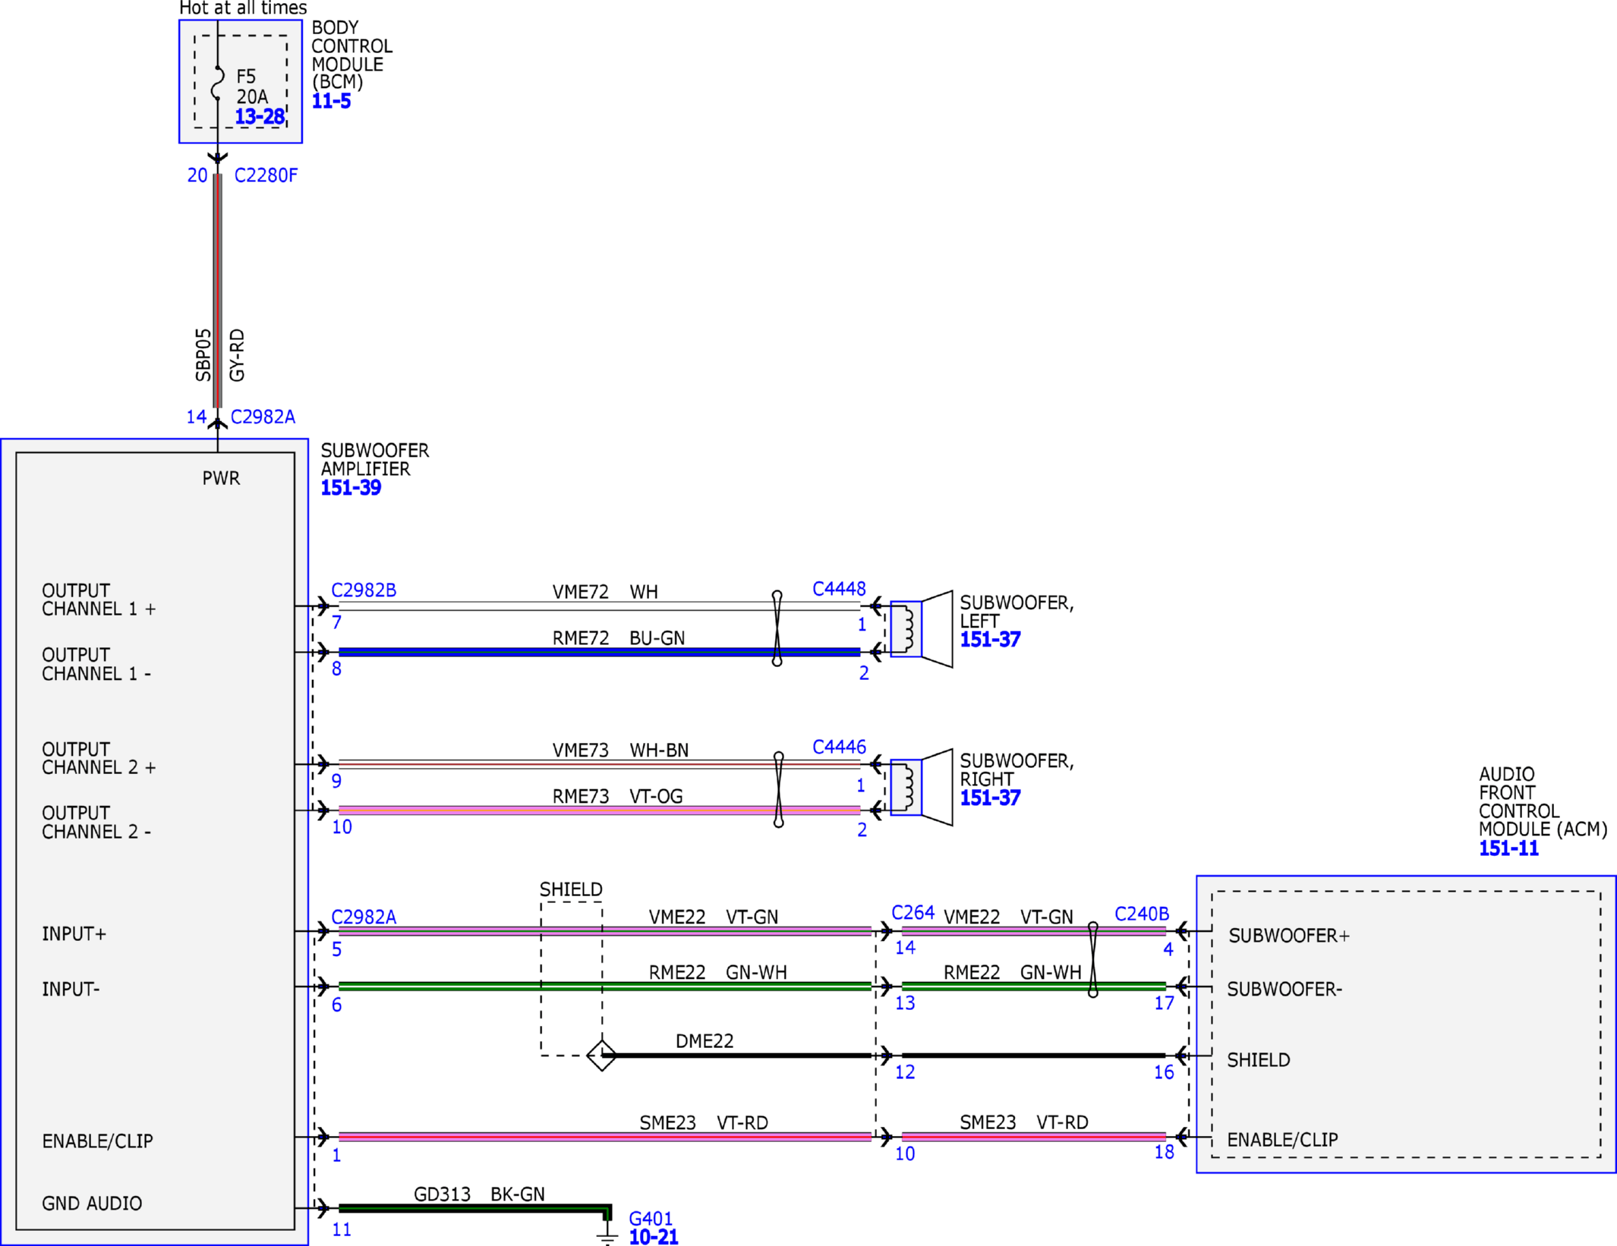Viewport: 1617px width, 1246px height.
Task: Open 151-37 link under Subwoofer, Right
Action: pos(990,798)
